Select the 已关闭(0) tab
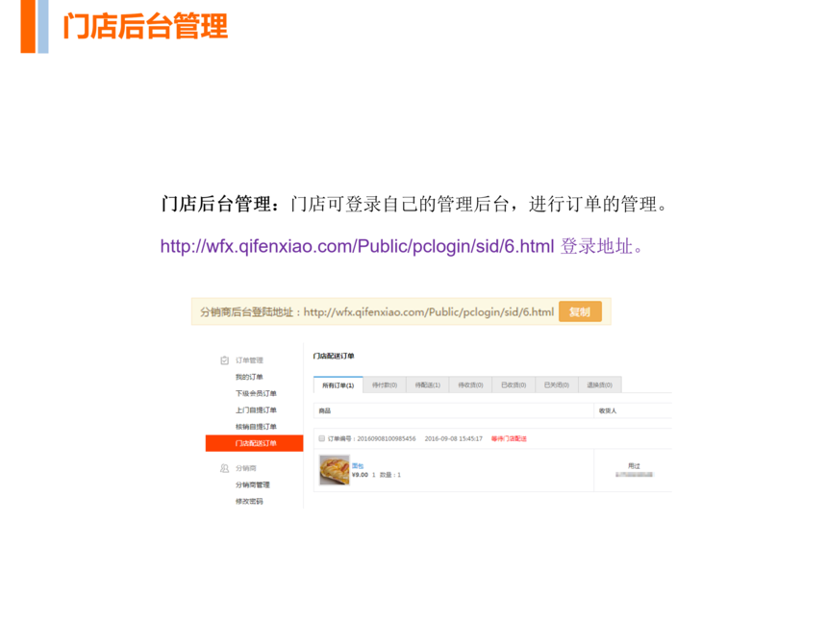This screenshot has width=827, height=620. 557,384
